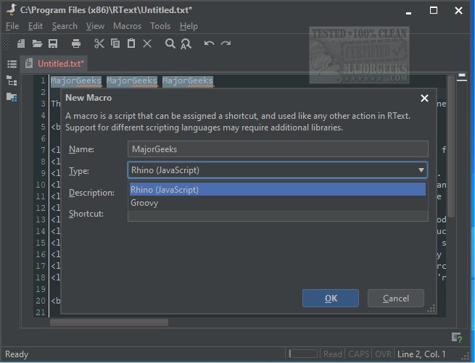
Task: Cancel the New Macro dialog
Action: click(x=396, y=299)
